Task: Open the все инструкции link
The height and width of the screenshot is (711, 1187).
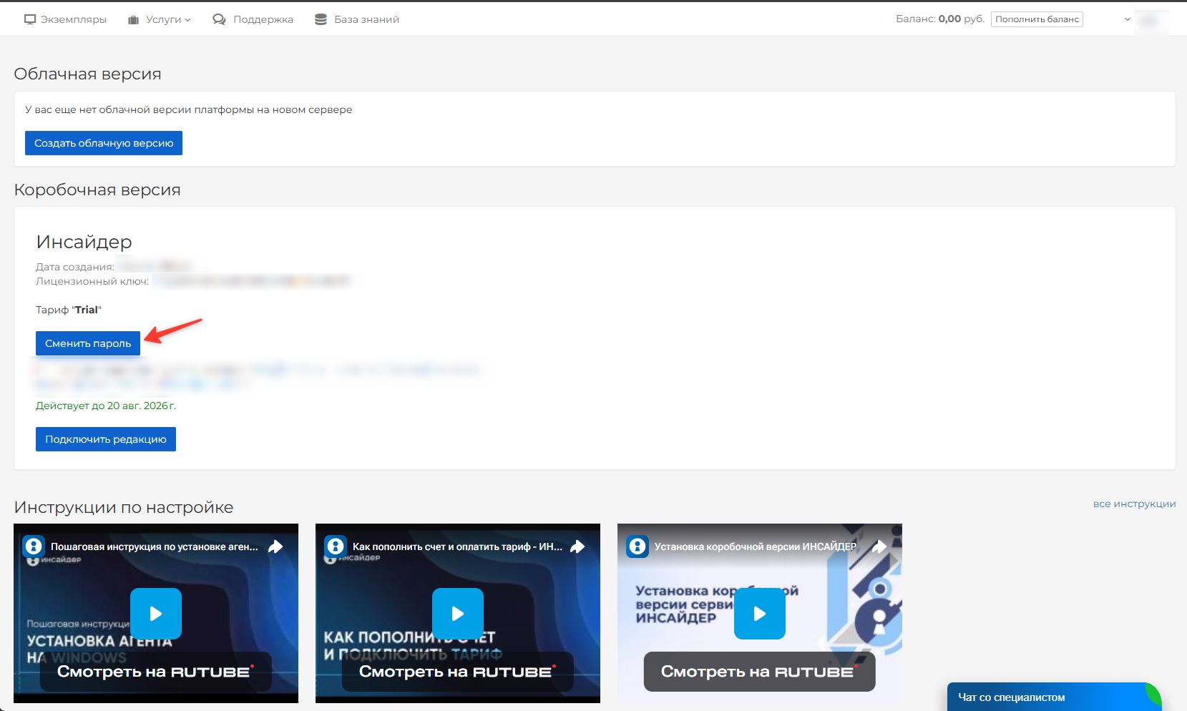Action: point(1134,504)
